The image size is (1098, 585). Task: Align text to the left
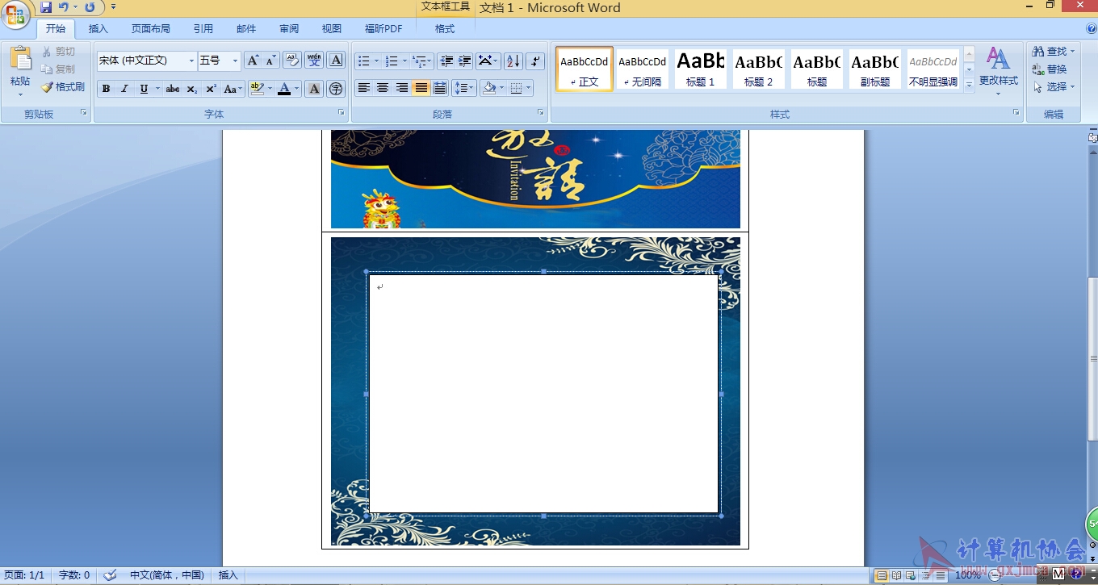[x=364, y=88]
